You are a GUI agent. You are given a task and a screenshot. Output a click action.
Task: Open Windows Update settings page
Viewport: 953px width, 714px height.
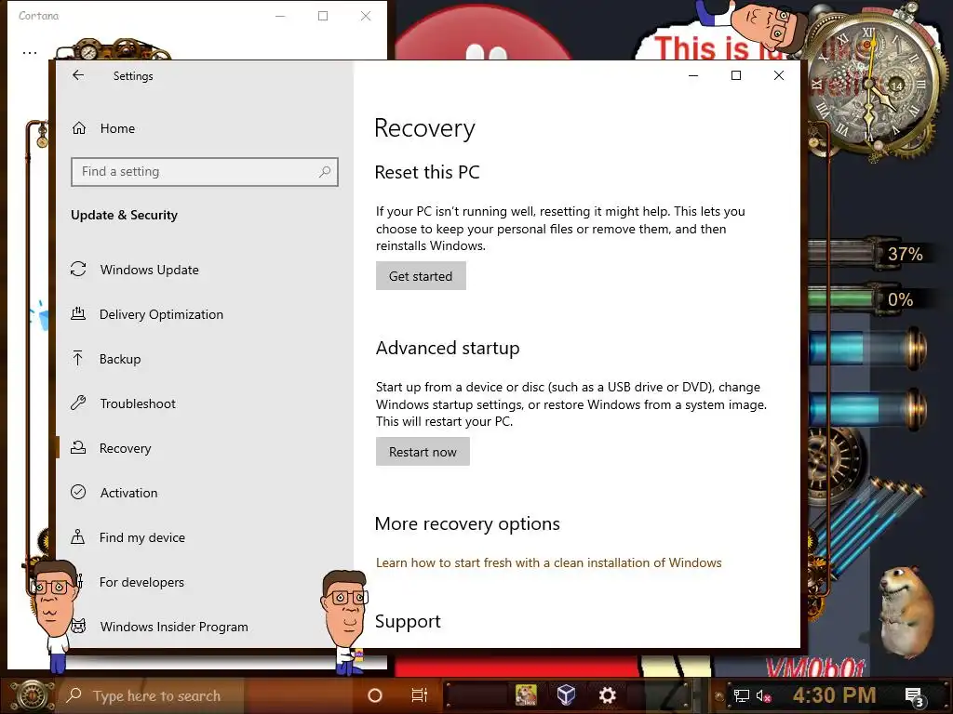point(150,270)
